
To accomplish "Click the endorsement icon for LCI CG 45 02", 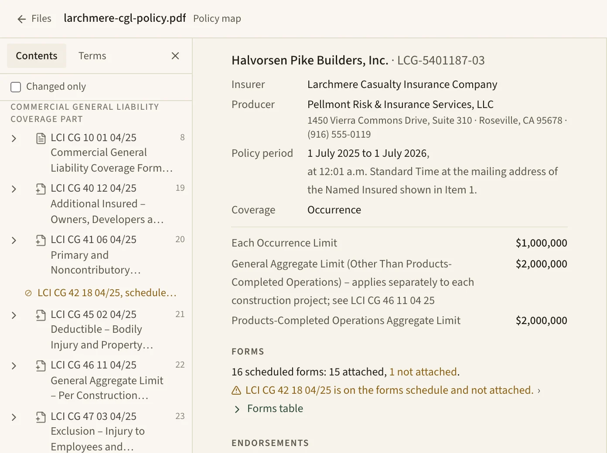I will 41,315.
